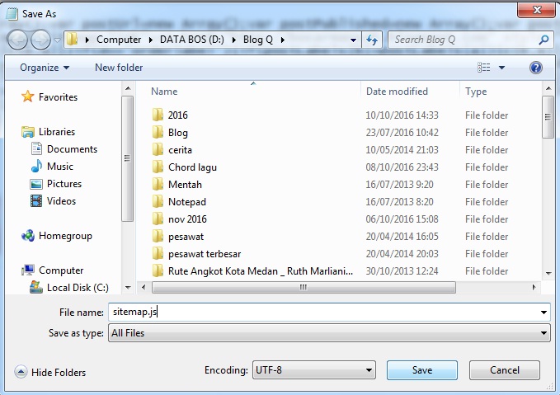Image resolution: width=560 pixels, height=395 pixels.
Task: Click Blog Q in the breadcrumb
Action: (x=258, y=40)
